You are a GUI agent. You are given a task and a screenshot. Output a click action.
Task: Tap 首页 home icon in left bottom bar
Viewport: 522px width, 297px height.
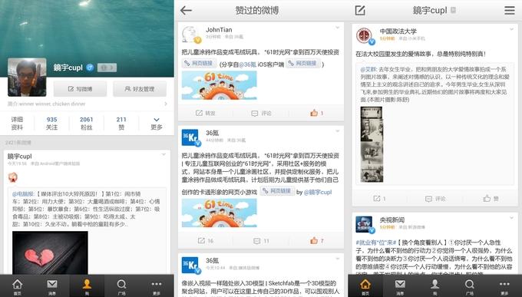(x=18, y=286)
